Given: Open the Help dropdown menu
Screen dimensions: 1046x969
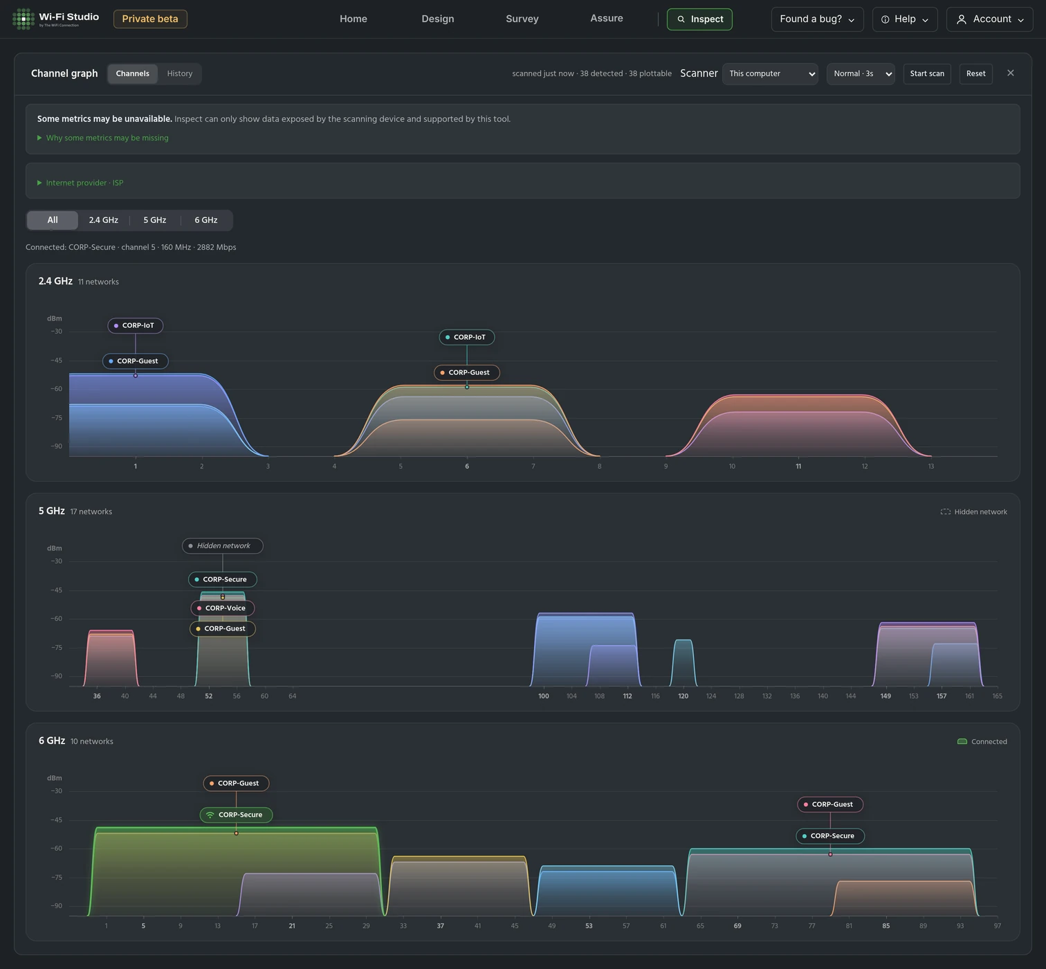Looking at the screenshot, I should [x=905, y=19].
